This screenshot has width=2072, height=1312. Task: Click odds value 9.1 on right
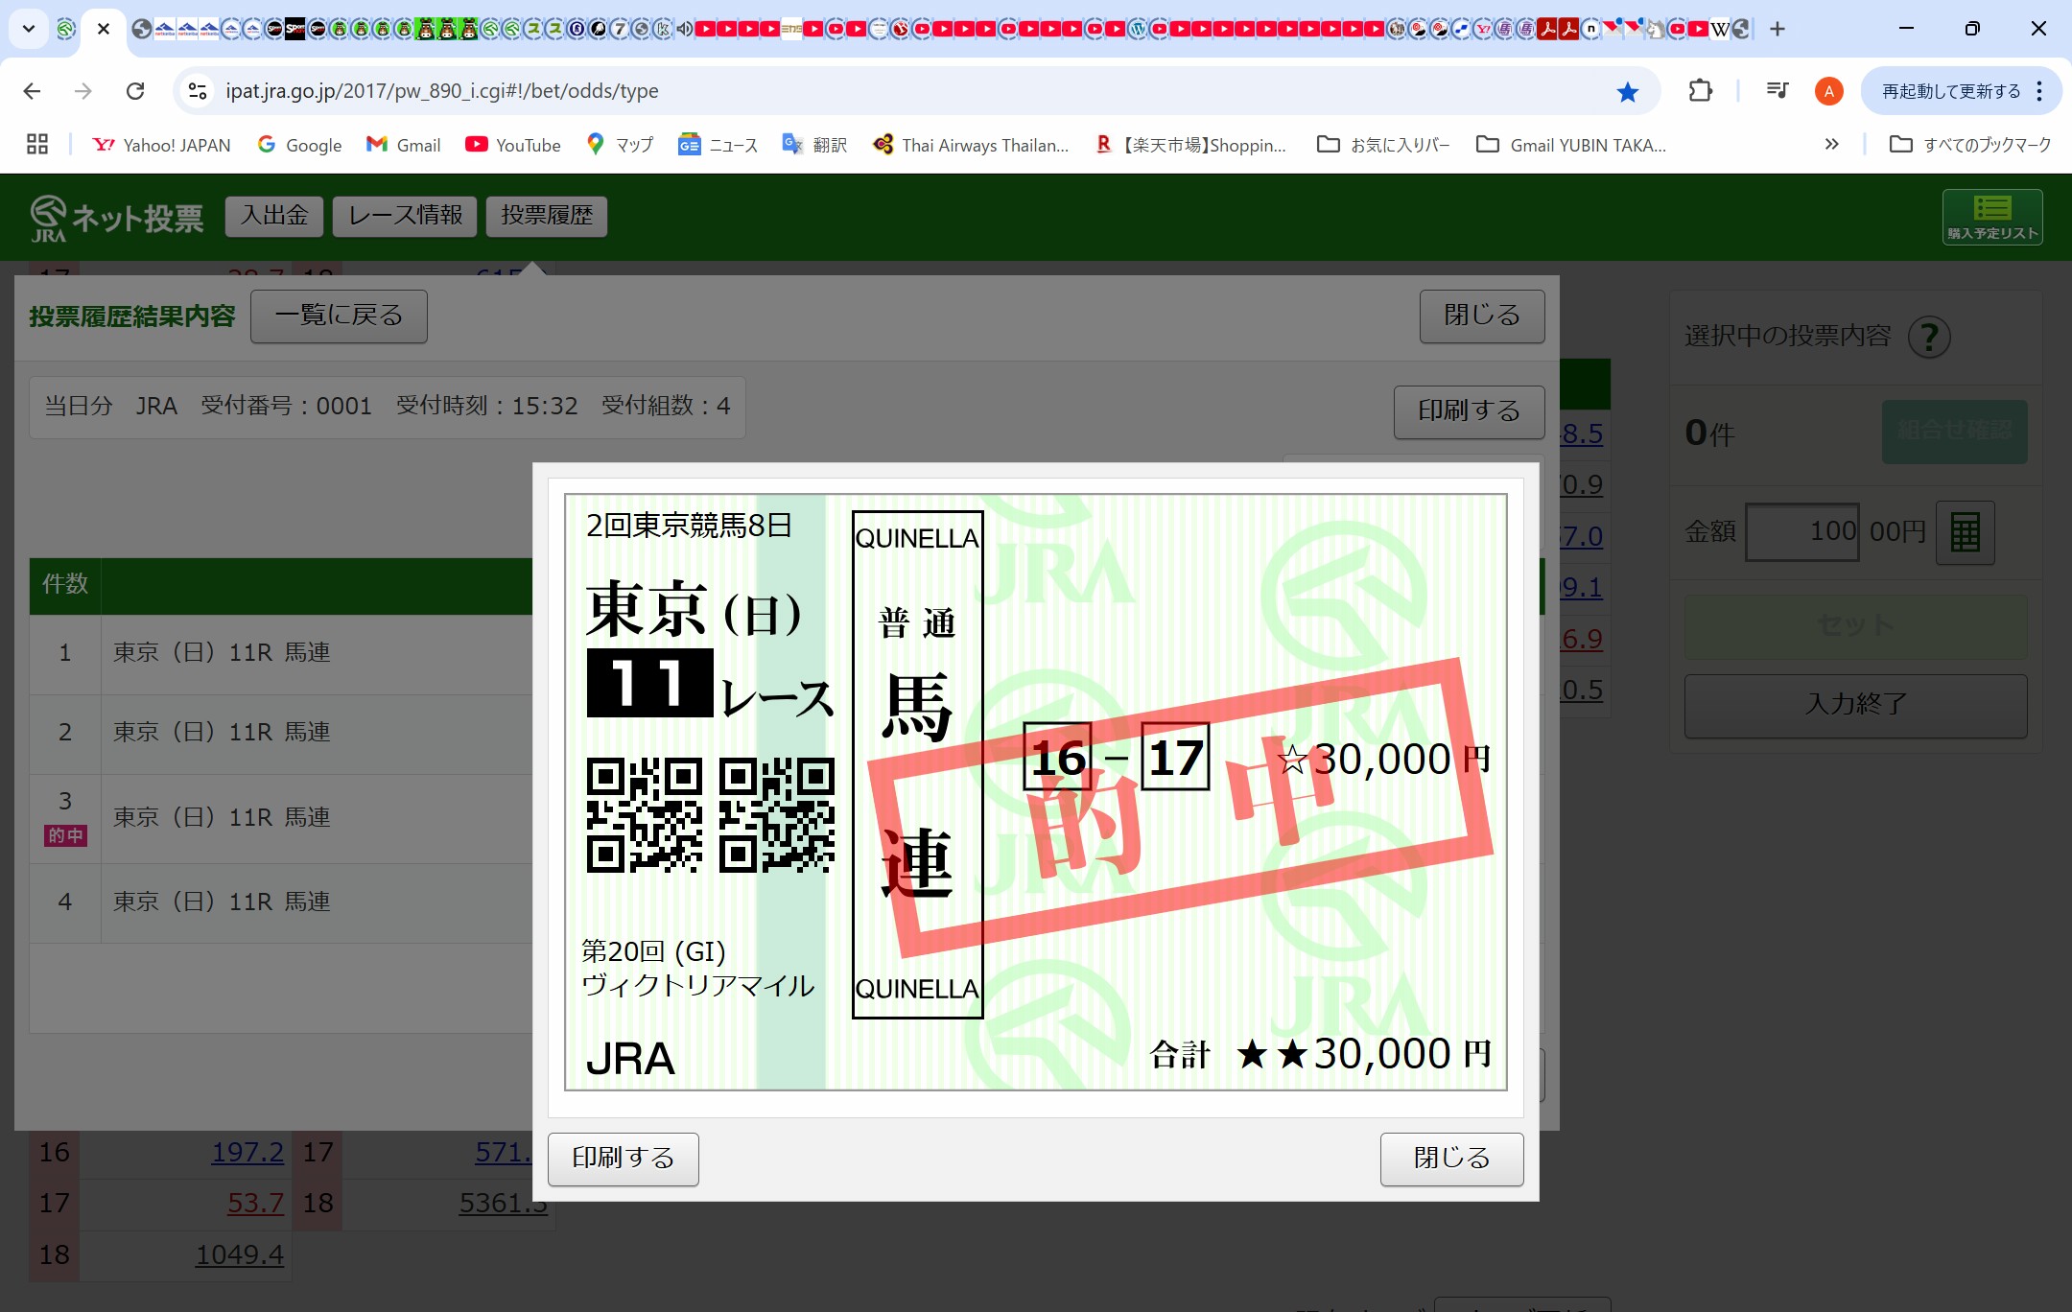coord(1582,587)
